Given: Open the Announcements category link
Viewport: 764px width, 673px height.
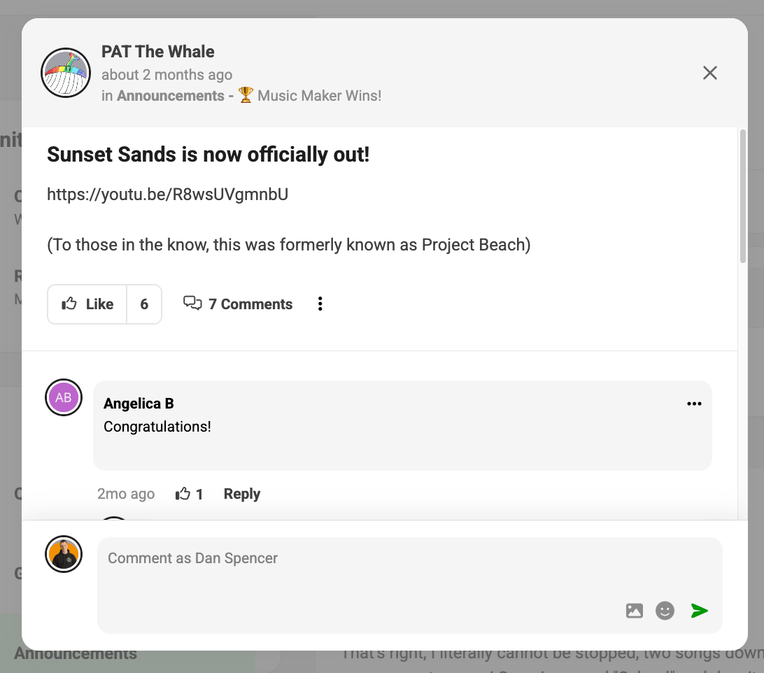Looking at the screenshot, I should (x=171, y=96).
